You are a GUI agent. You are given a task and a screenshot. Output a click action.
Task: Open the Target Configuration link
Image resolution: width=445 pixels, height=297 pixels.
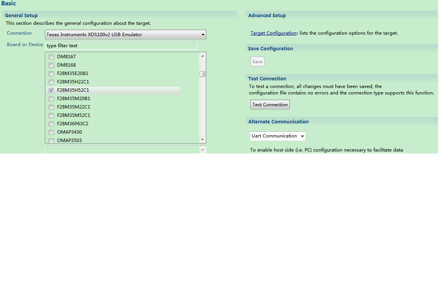[273, 33]
